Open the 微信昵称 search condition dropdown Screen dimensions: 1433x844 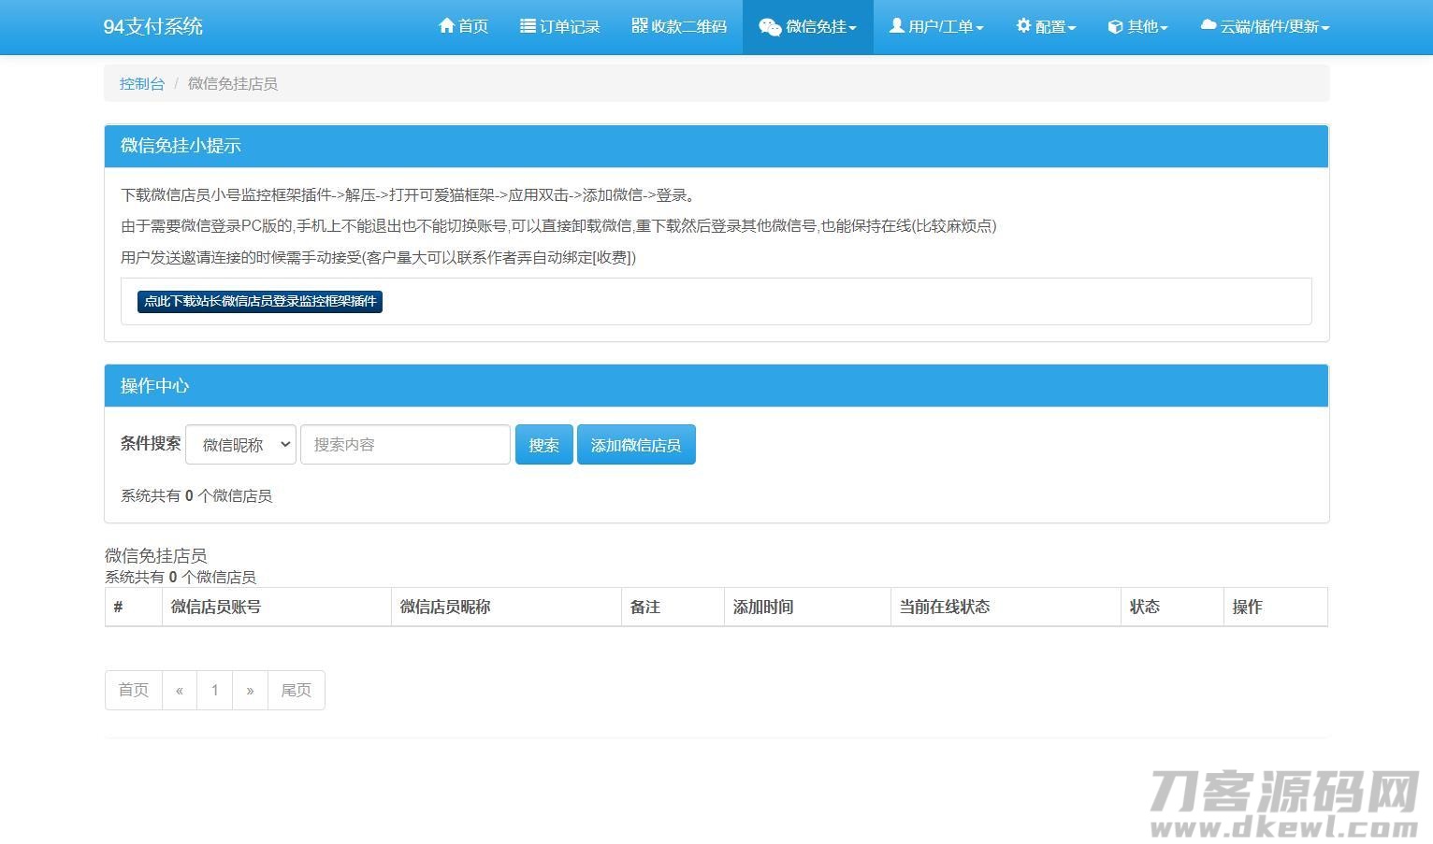(x=240, y=445)
